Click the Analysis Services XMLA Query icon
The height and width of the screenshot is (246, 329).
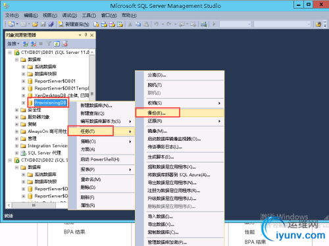pyautogui.click(x=120, y=24)
